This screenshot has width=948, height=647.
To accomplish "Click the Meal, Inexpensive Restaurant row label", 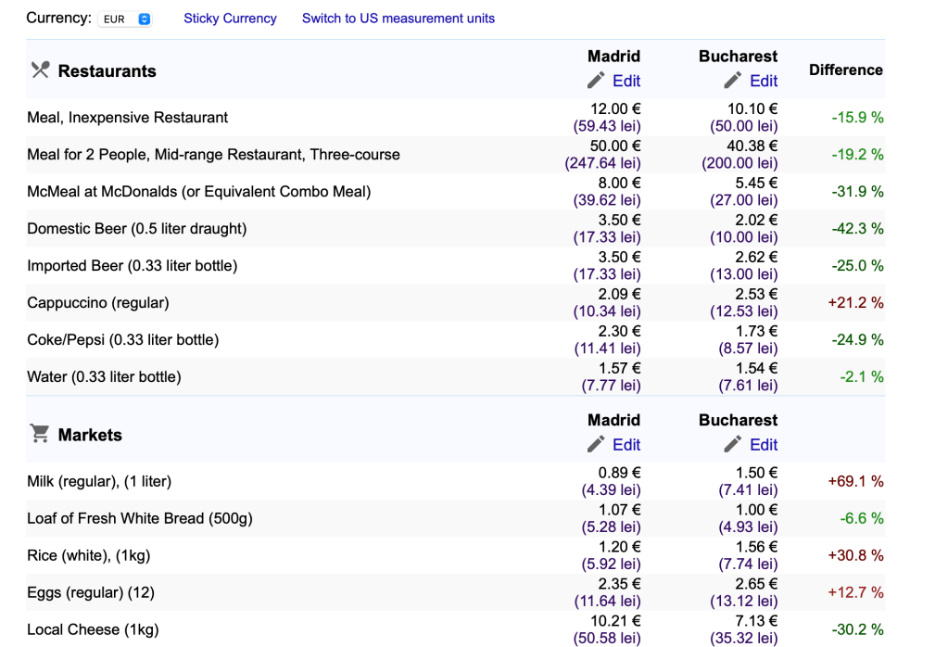I will click(x=128, y=118).
